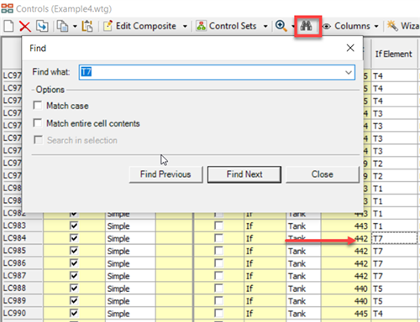The height and width of the screenshot is (322, 420).
Task: Toggle the enabled checkbox for LC986
Action: click(74, 263)
